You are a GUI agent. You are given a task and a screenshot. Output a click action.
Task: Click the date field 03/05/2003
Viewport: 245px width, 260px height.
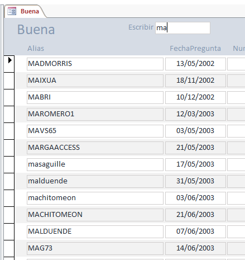click(195, 131)
